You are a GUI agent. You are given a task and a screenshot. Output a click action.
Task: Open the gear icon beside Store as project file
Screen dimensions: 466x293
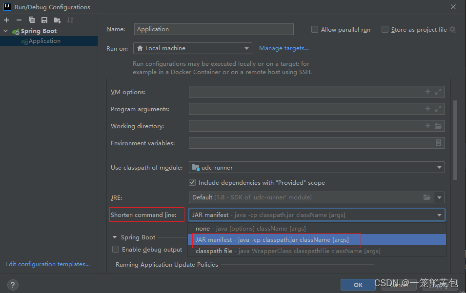452,29
